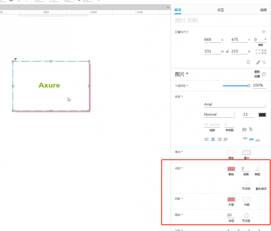271x231 pixels.
Task: Open the fill 颜色 swatch
Action: point(231,153)
